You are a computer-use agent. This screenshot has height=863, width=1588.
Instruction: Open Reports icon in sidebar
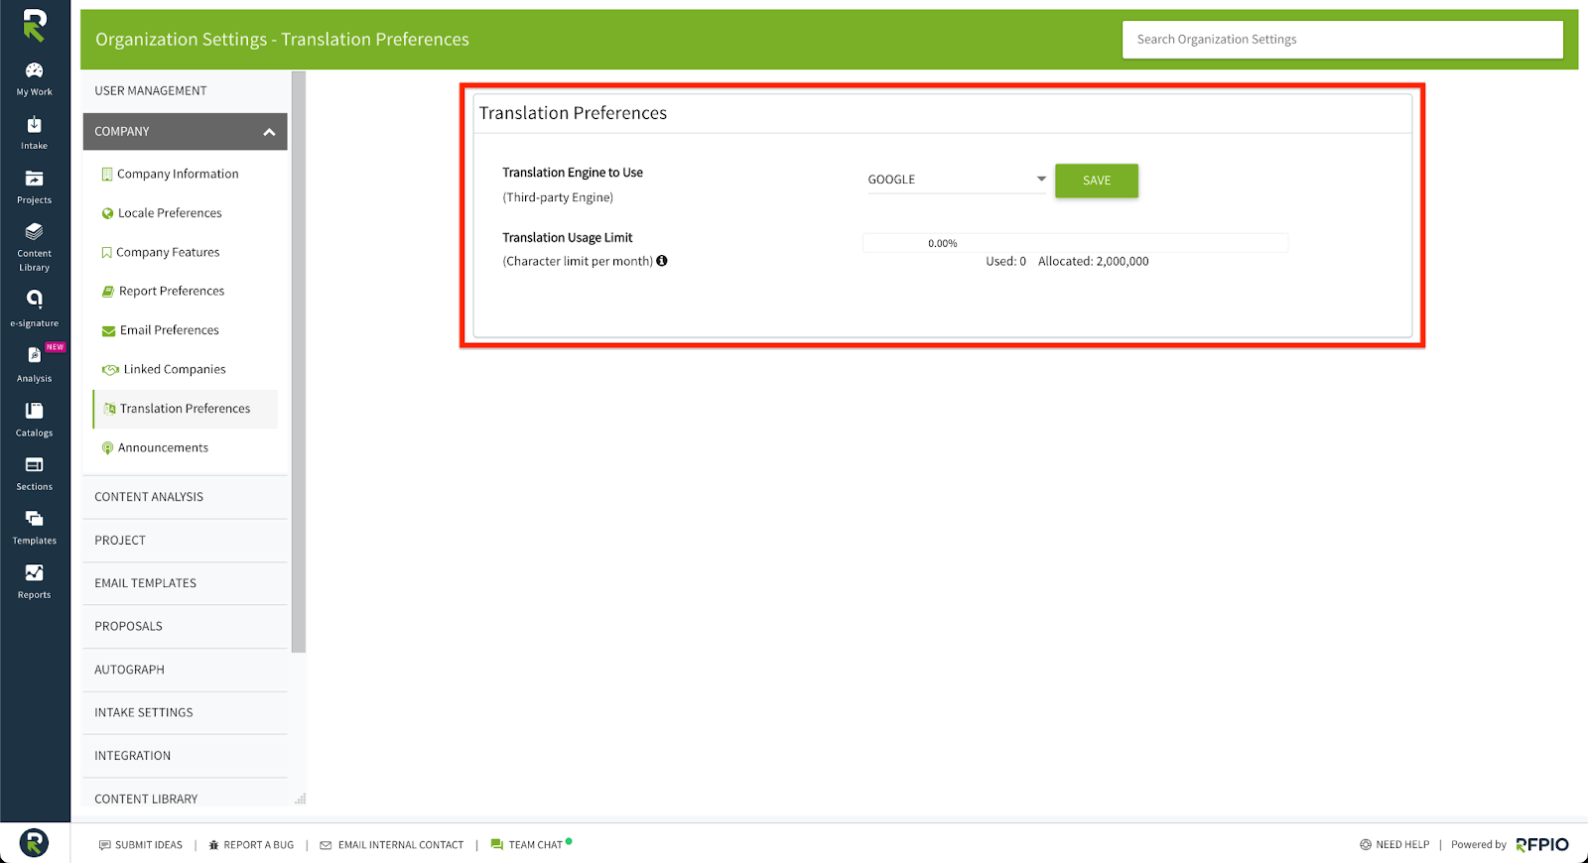[35, 582]
